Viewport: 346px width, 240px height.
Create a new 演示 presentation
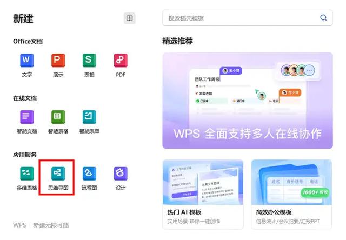(58, 65)
